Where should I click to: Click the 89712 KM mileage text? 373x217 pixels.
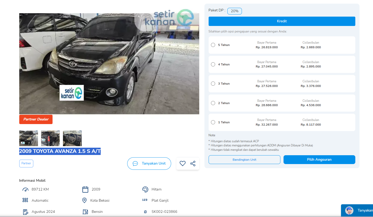[40, 189]
